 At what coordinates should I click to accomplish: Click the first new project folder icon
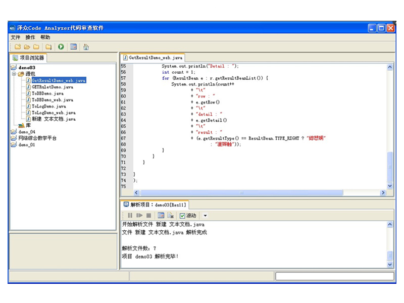click(x=18, y=47)
